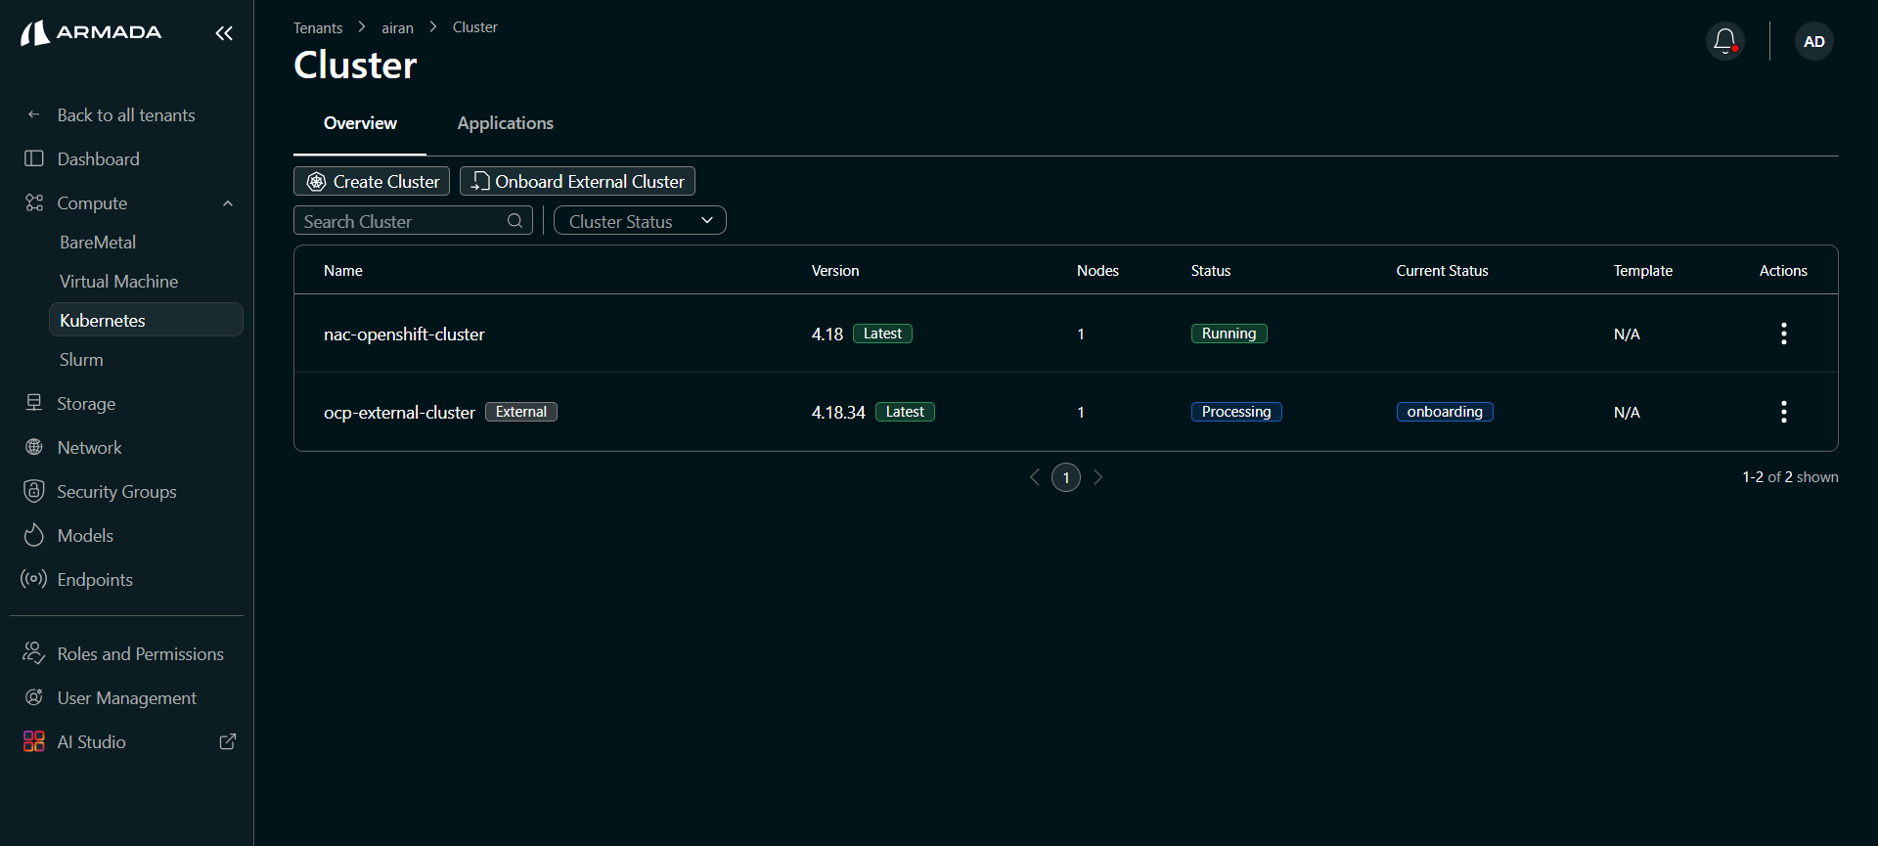
Task: Open the notifications bell
Action: (1724, 41)
